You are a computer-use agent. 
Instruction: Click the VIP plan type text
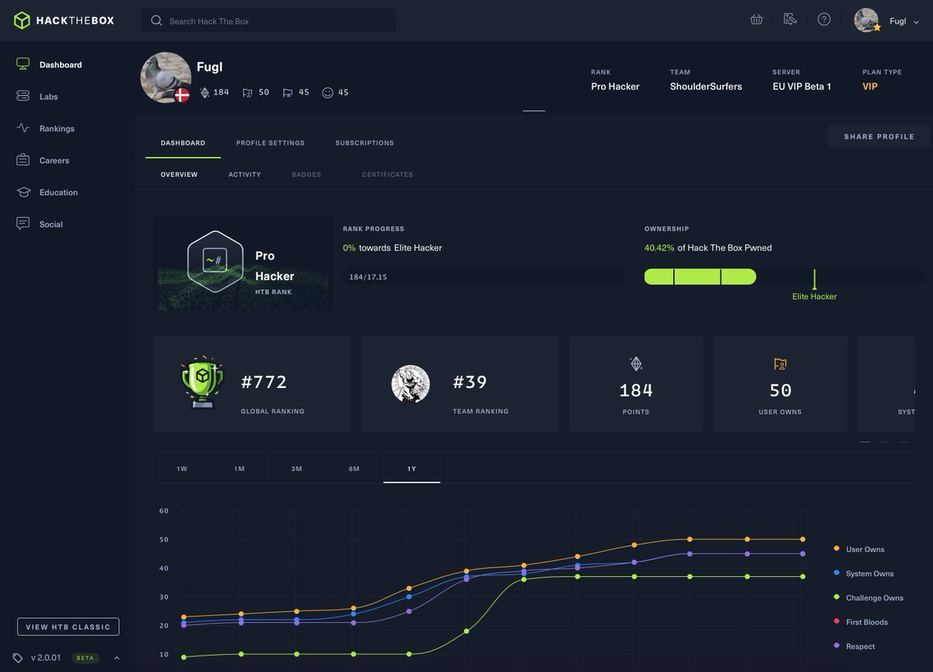(x=870, y=86)
